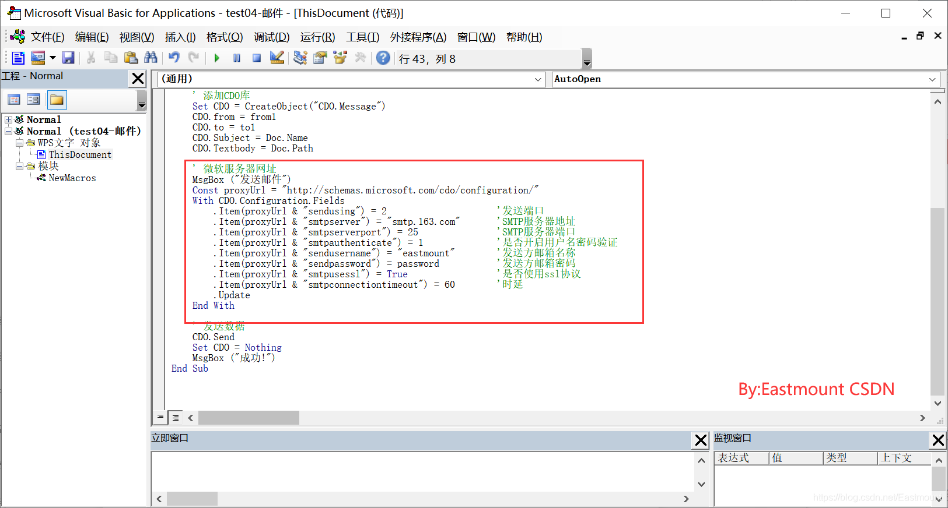Click the View Code icon in project panel
Screen dimensions: 948x508
point(14,100)
